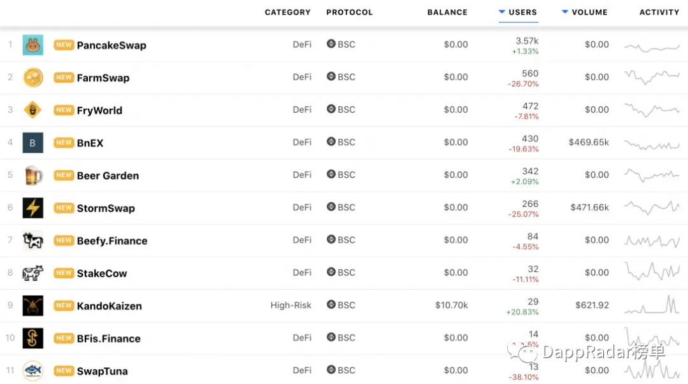Viewport: 688px width, 384px height.
Task: Open the FarmSwap dapp link
Action: (103, 78)
